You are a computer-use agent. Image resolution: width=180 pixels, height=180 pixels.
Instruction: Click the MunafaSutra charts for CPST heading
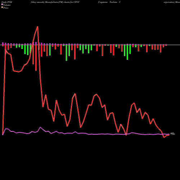pos(55,2)
